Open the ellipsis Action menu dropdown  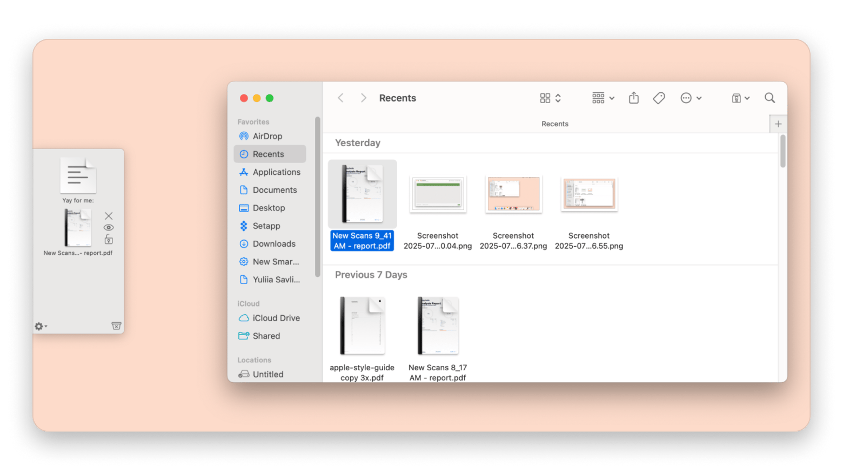[691, 98]
